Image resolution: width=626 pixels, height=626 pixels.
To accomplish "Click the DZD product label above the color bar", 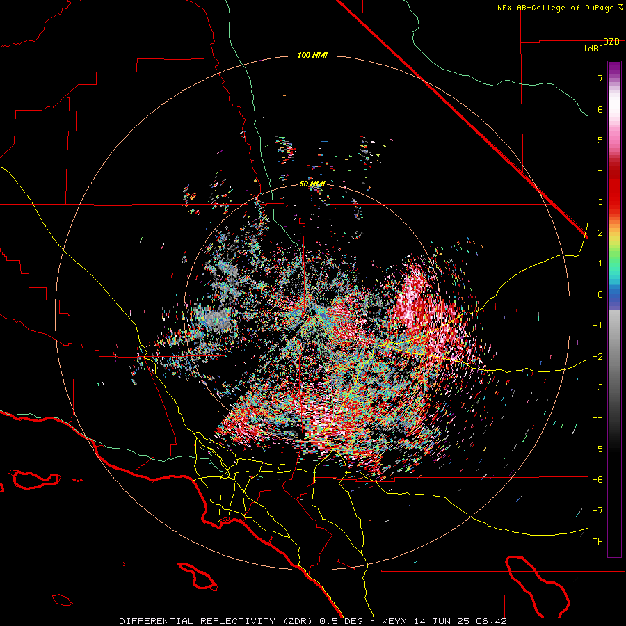I will [x=611, y=42].
